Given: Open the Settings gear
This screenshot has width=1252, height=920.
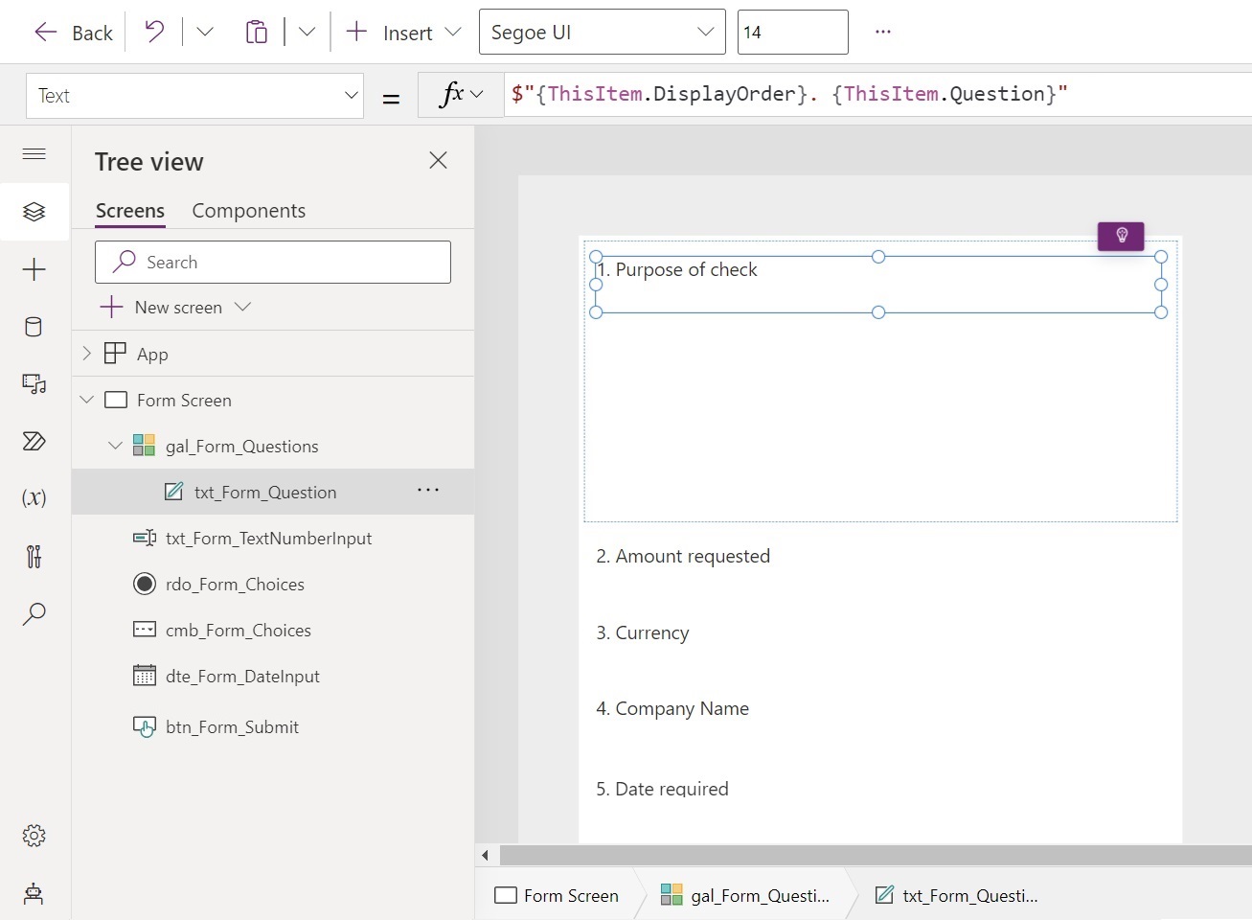Looking at the screenshot, I should point(34,835).
